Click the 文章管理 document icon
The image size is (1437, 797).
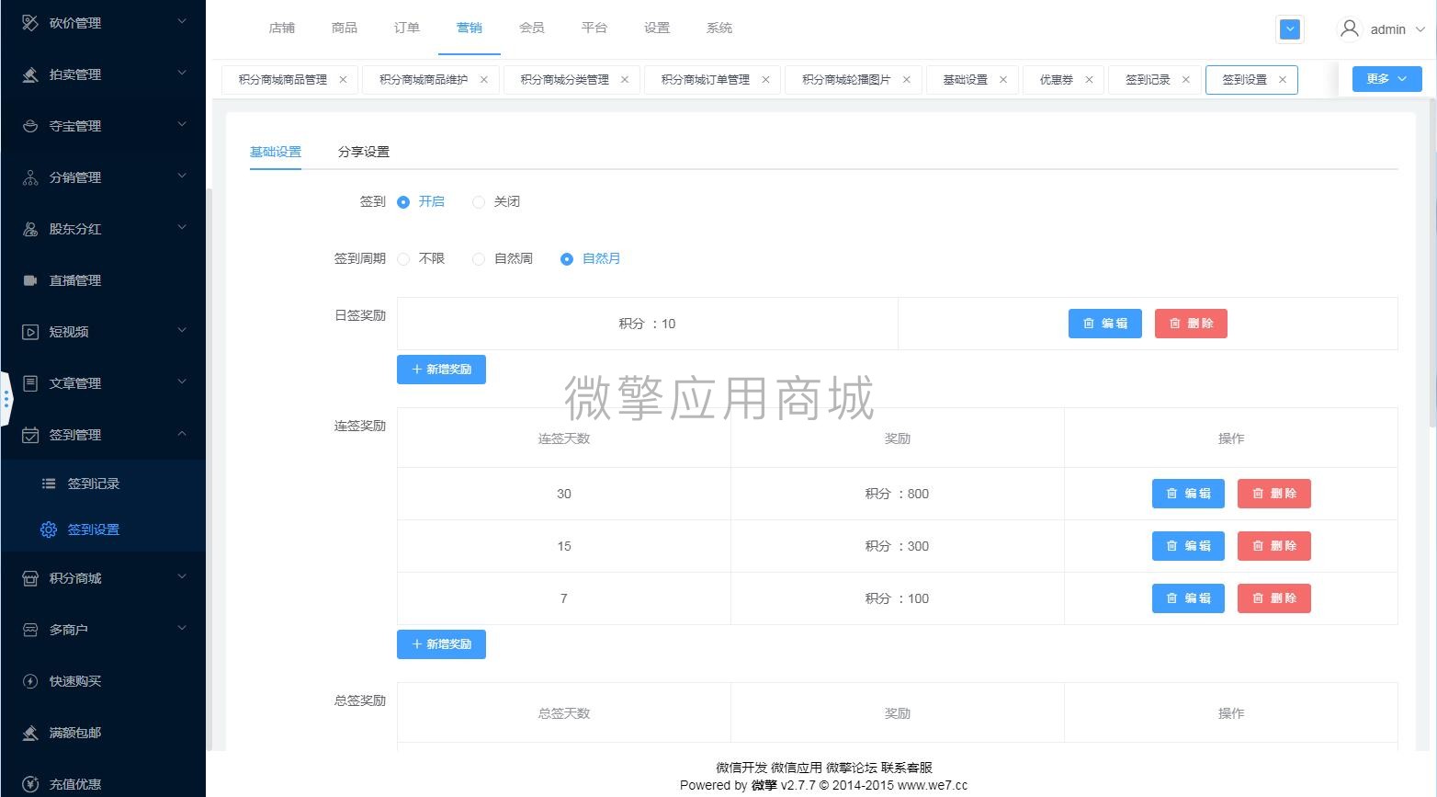(30, 383)
